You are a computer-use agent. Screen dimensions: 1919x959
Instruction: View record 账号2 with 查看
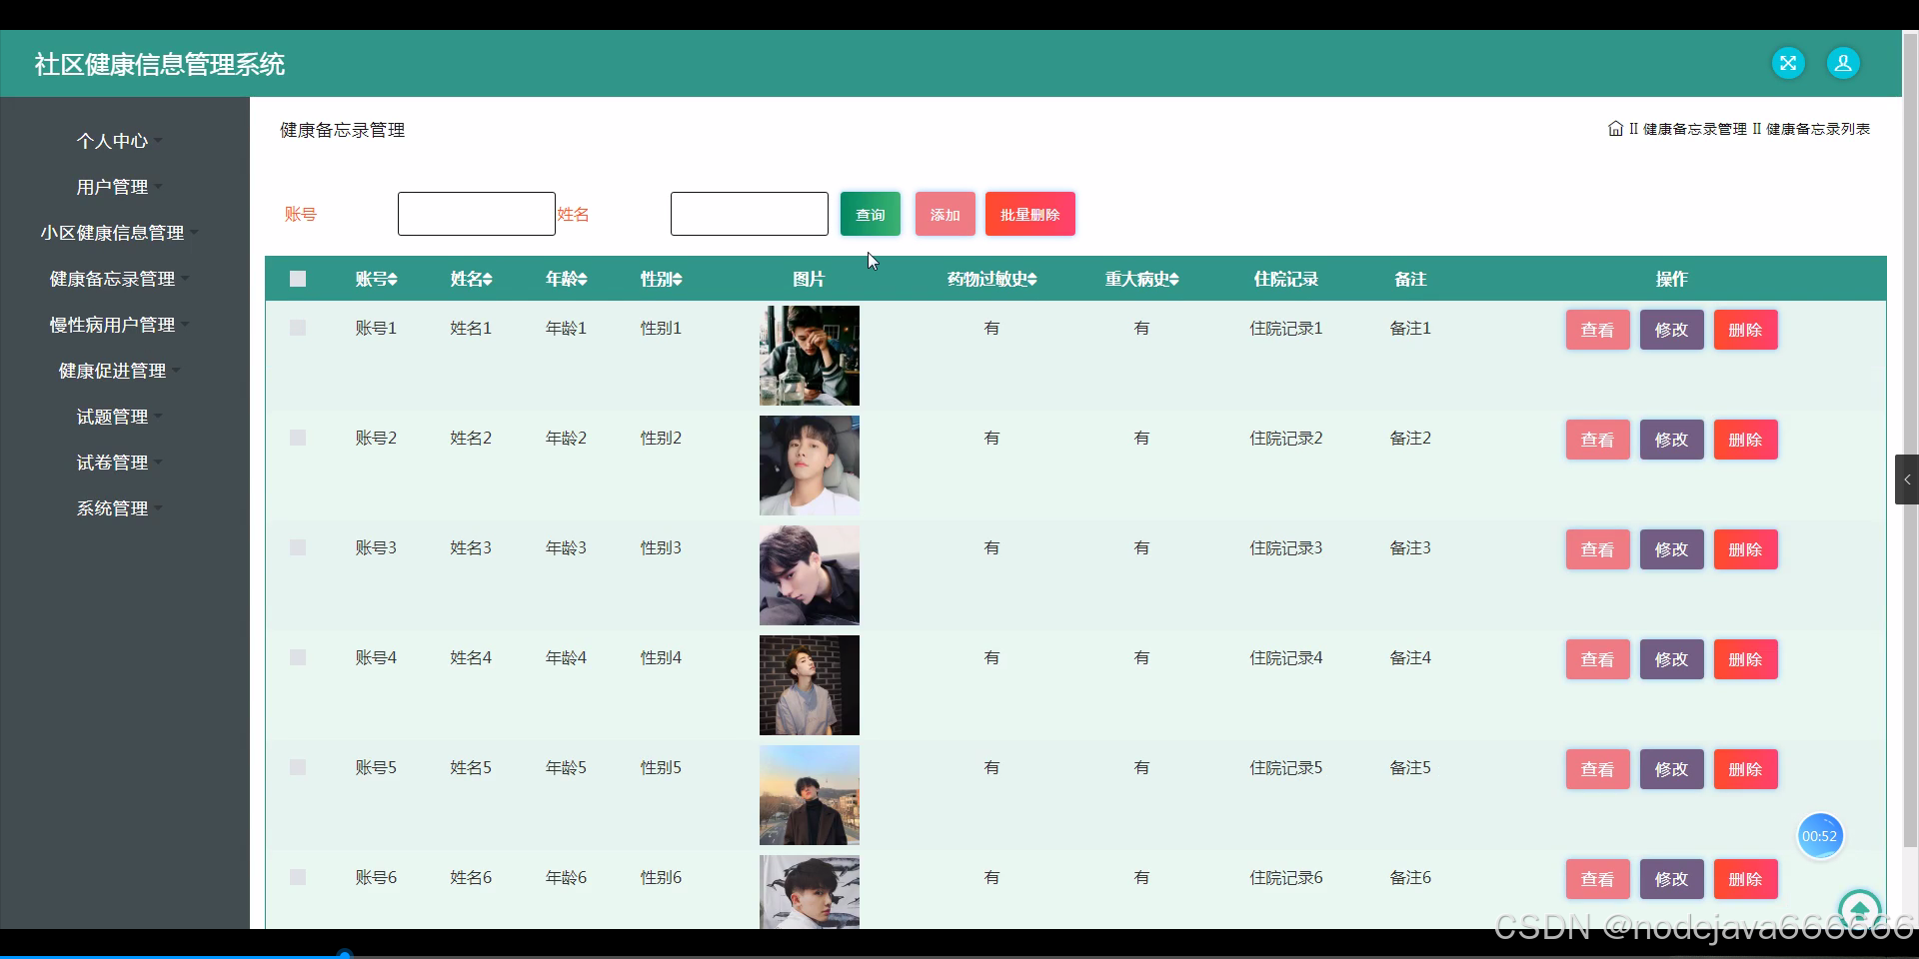coord(1598,440)
